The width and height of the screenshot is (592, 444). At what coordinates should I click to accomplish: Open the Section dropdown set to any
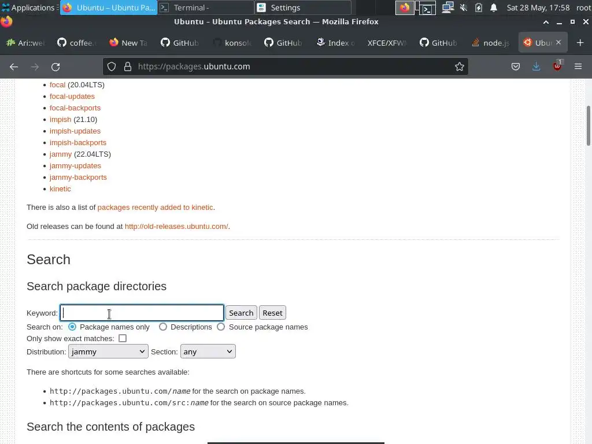pyautogui.click(x=208, y=351)
